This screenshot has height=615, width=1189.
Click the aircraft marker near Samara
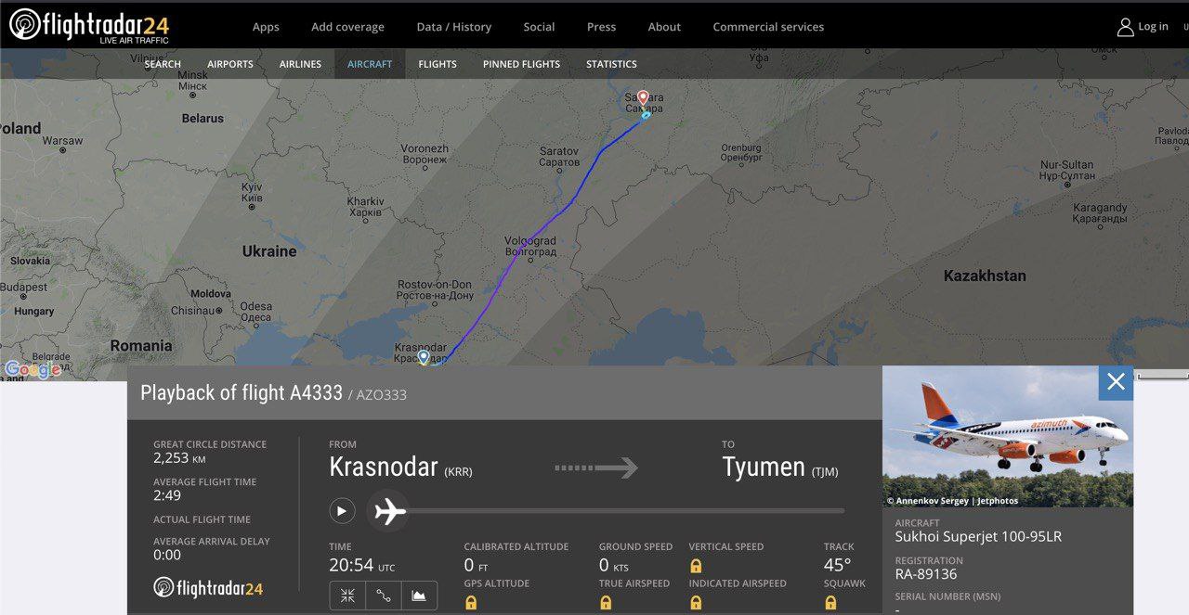[646, 115]
